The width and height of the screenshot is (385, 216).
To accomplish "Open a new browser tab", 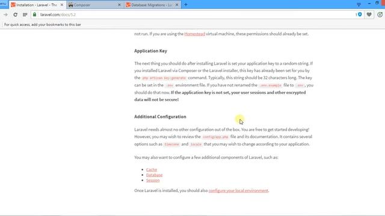I will [186, 5].
